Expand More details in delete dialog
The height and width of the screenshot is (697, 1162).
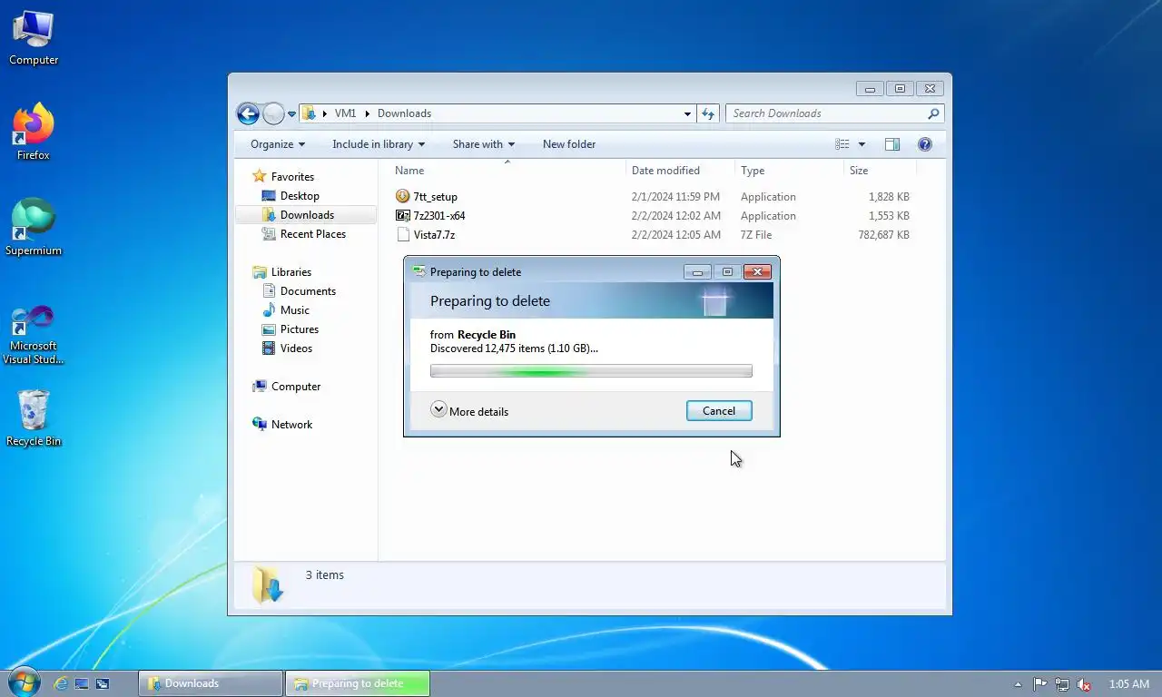click(469, 411)
